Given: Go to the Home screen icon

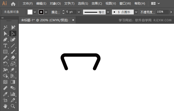Looking at the screenshot, I should coord(13,4).
